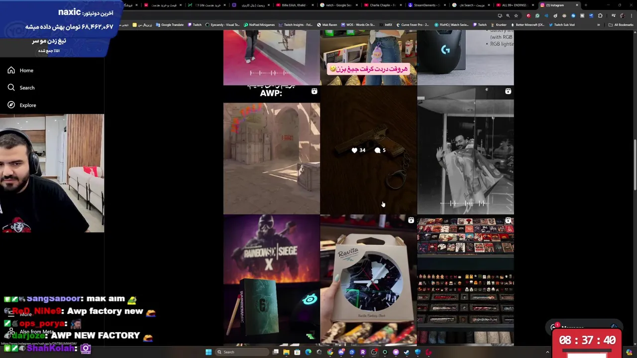Open the pink Persian caption reel
The image size is (637, 358).
(x=368, y=57)
